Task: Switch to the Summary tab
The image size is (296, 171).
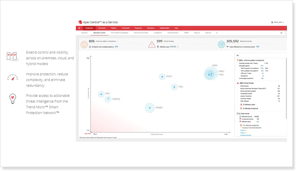Action: 84,33
